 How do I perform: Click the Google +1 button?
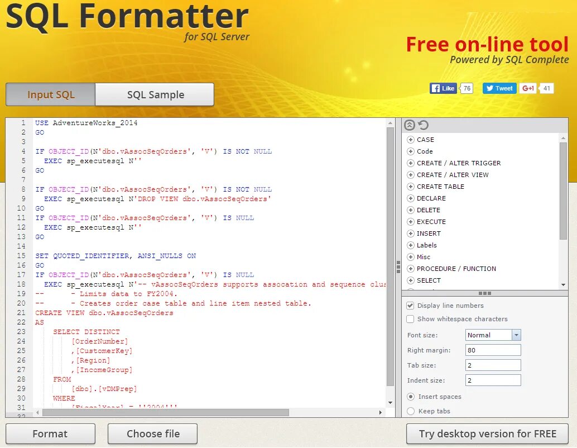[528, 88]
